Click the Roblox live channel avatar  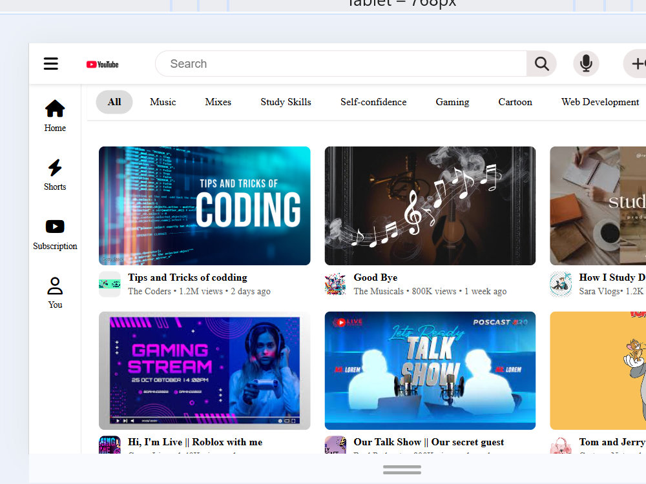point(110,445)
